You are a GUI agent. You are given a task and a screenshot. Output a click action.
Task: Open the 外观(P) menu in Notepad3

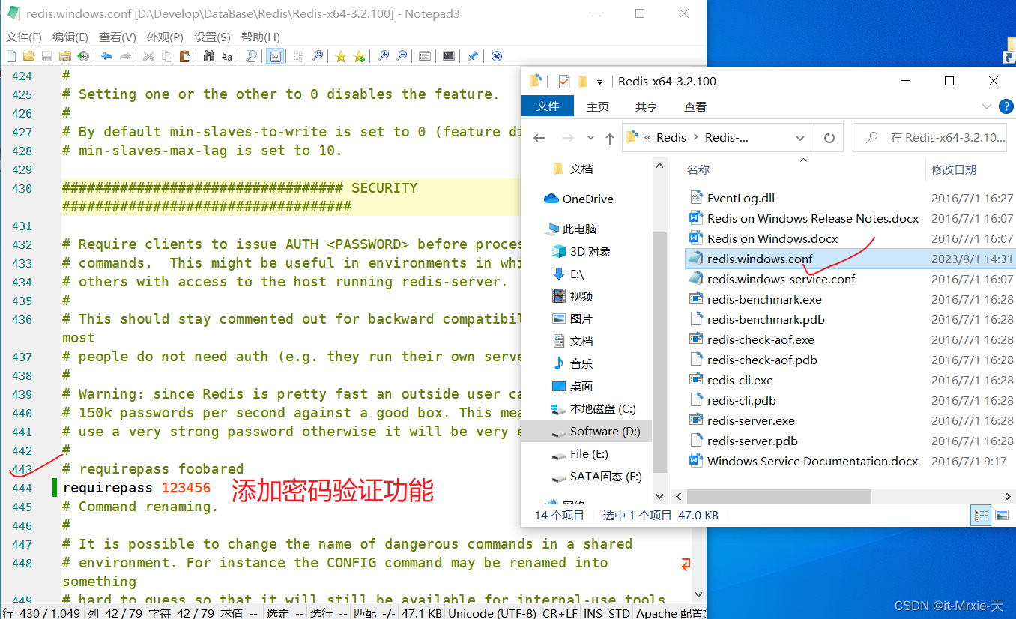point(165,37)
